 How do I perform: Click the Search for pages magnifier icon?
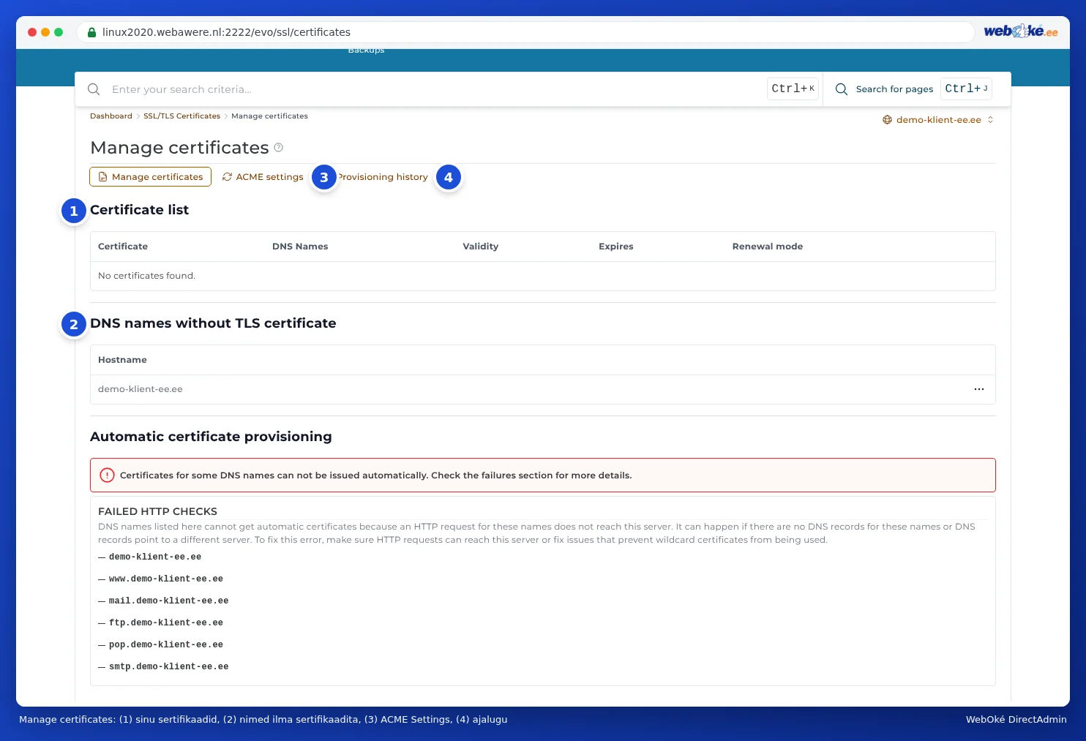click(842, 89)
